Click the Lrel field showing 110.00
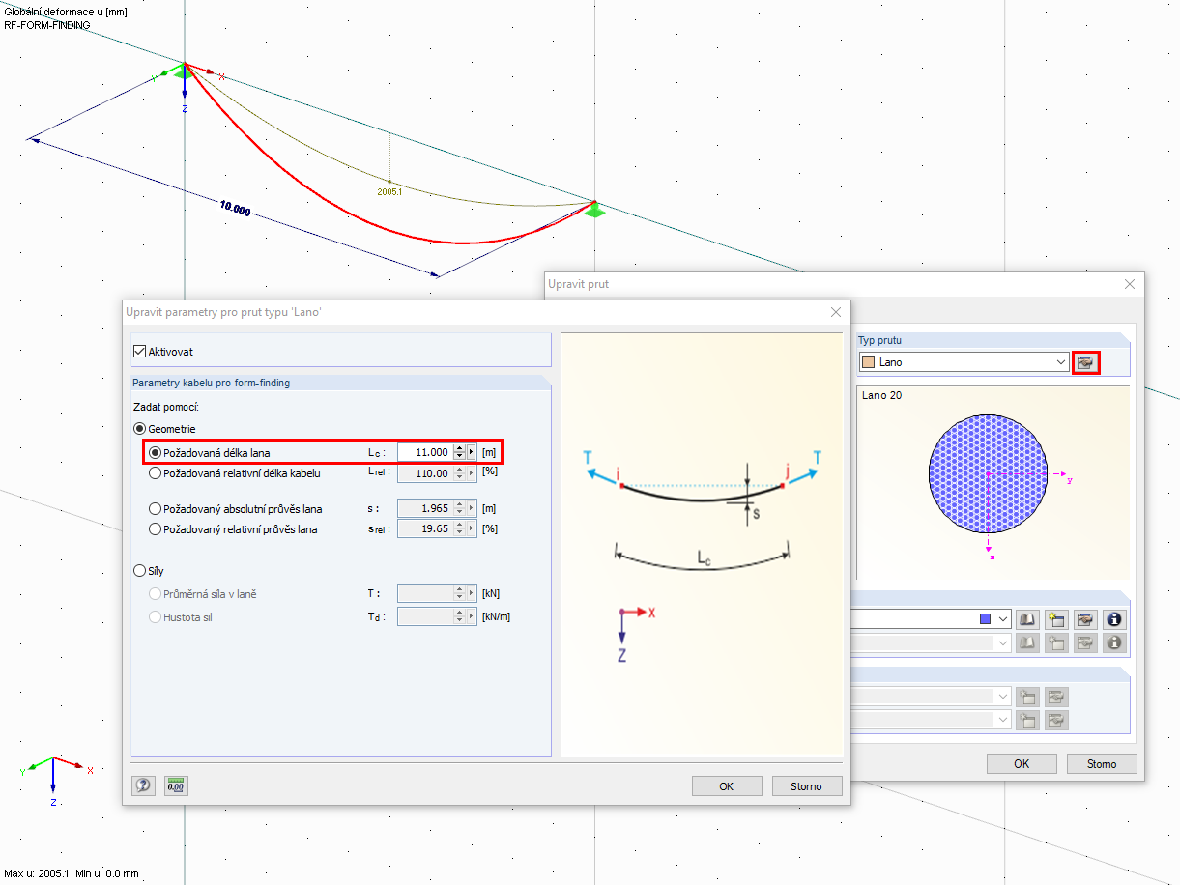This screenshot has width=1180, height=885. coord(425,473)
